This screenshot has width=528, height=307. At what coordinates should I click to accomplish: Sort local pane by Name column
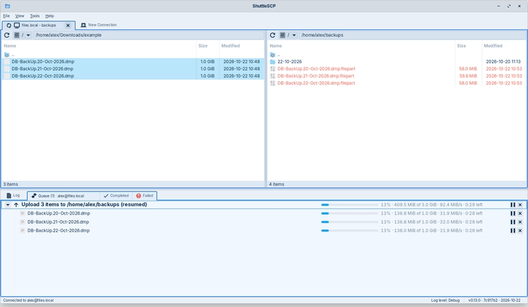click(x=100, y=46)
